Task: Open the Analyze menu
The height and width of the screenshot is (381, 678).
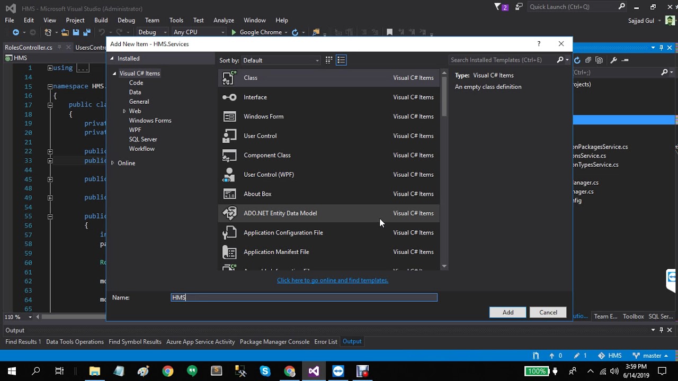Action: tap(224, 20)
